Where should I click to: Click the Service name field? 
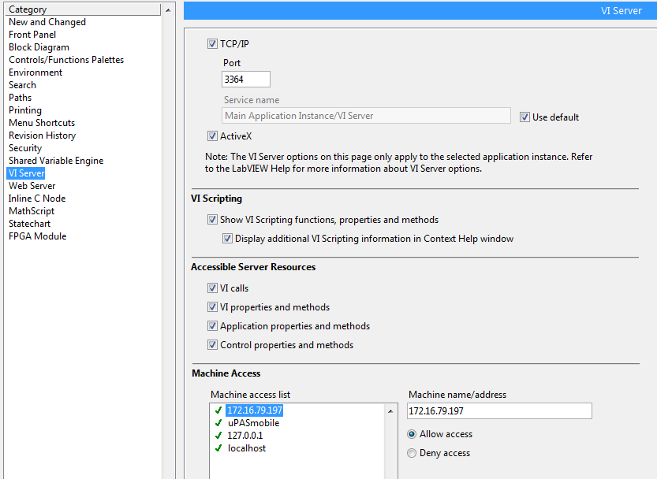(366, 116)
